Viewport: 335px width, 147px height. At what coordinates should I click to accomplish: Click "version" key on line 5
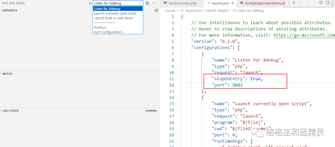click(x=203, y=42)
